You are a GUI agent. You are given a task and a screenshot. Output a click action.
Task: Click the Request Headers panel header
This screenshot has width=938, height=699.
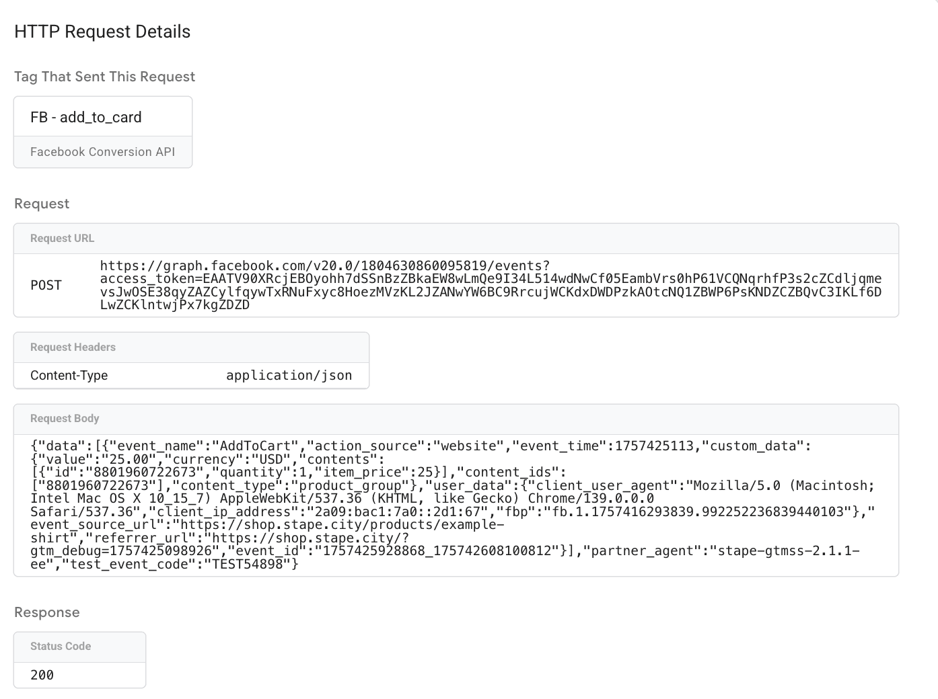73,347
